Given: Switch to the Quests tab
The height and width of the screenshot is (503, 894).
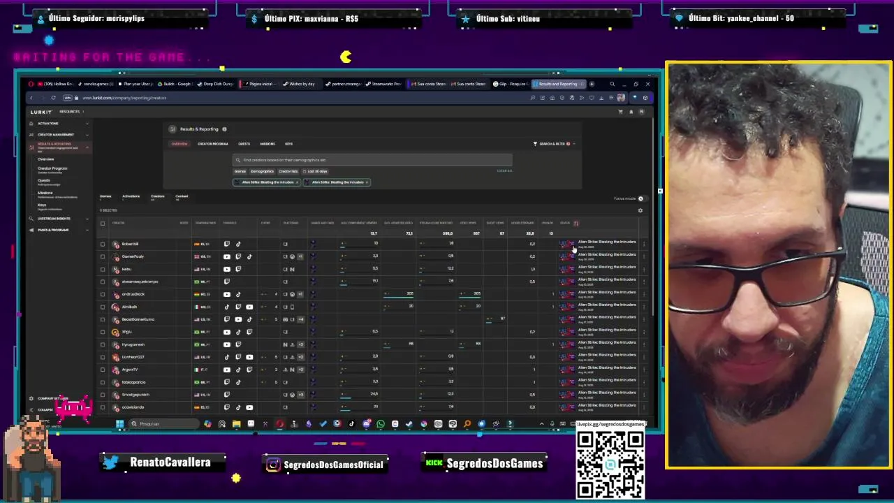Looking at the screenshot, I should point(244,144).
